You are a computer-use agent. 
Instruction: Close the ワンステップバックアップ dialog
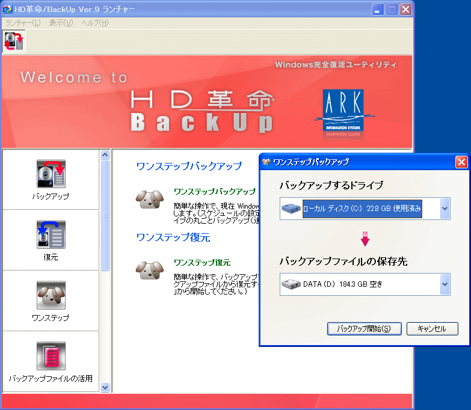coord(461,162)
